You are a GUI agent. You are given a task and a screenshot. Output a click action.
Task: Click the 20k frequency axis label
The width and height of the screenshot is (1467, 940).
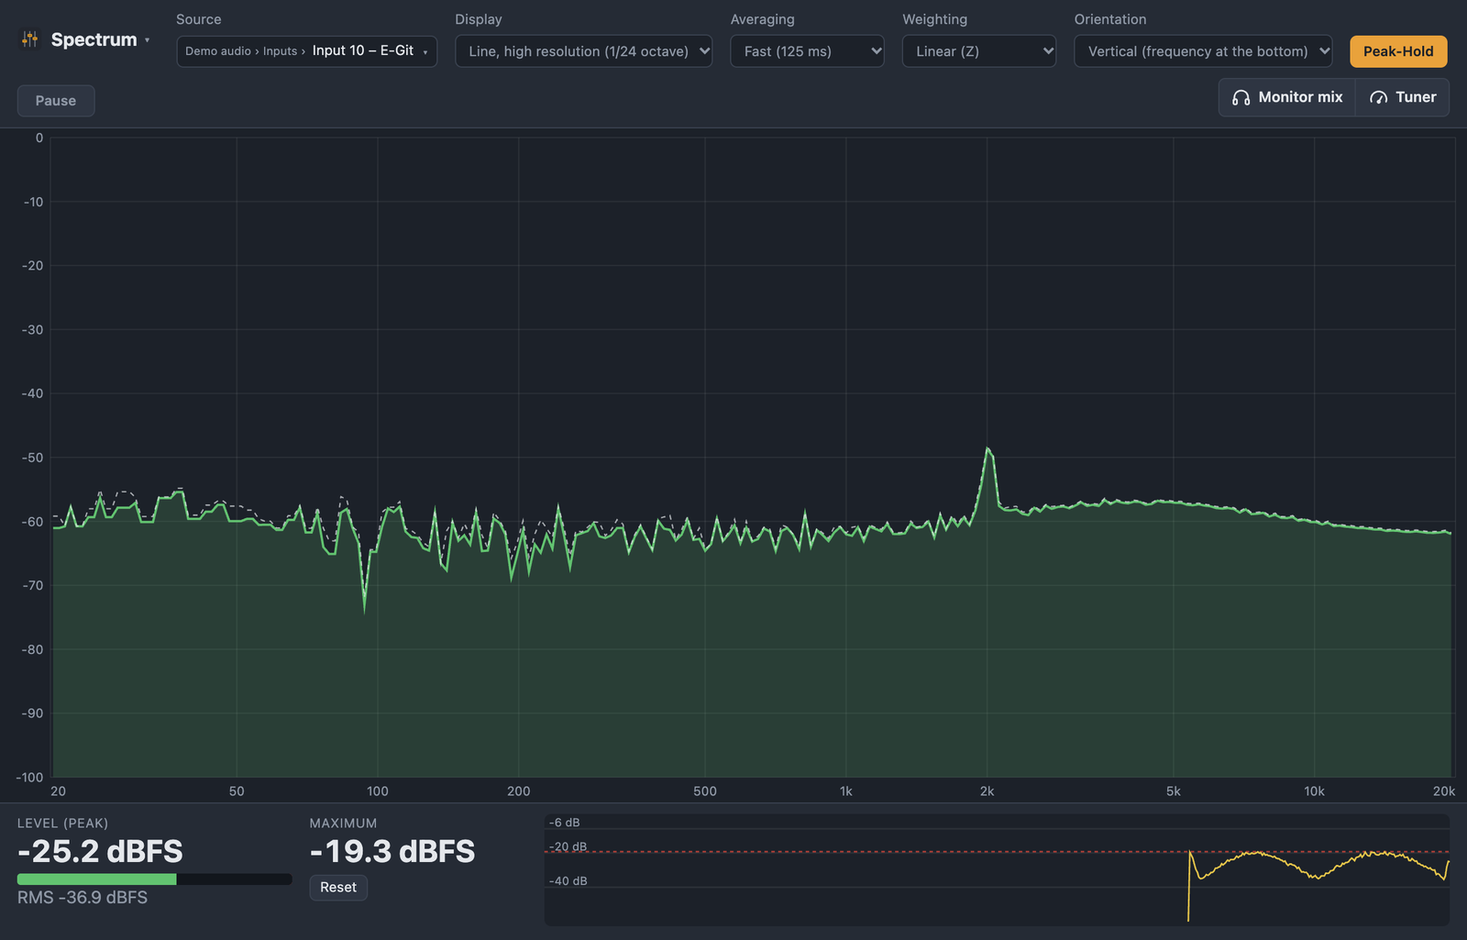[1444, 791]
